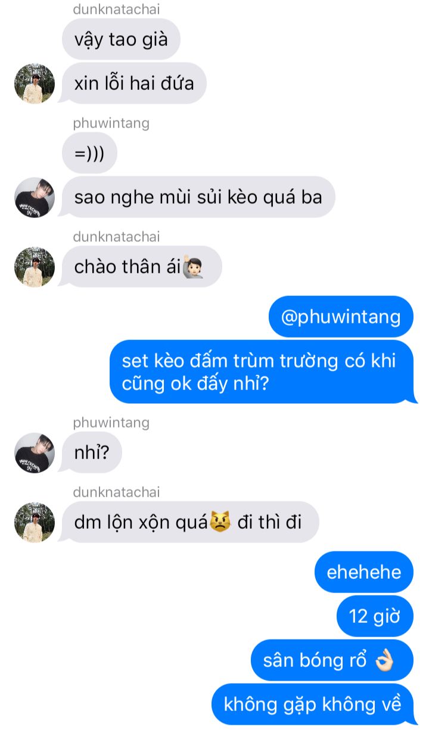
Task: Select 'set kèo đấm trùm trường' message
Action: point(262,372)
